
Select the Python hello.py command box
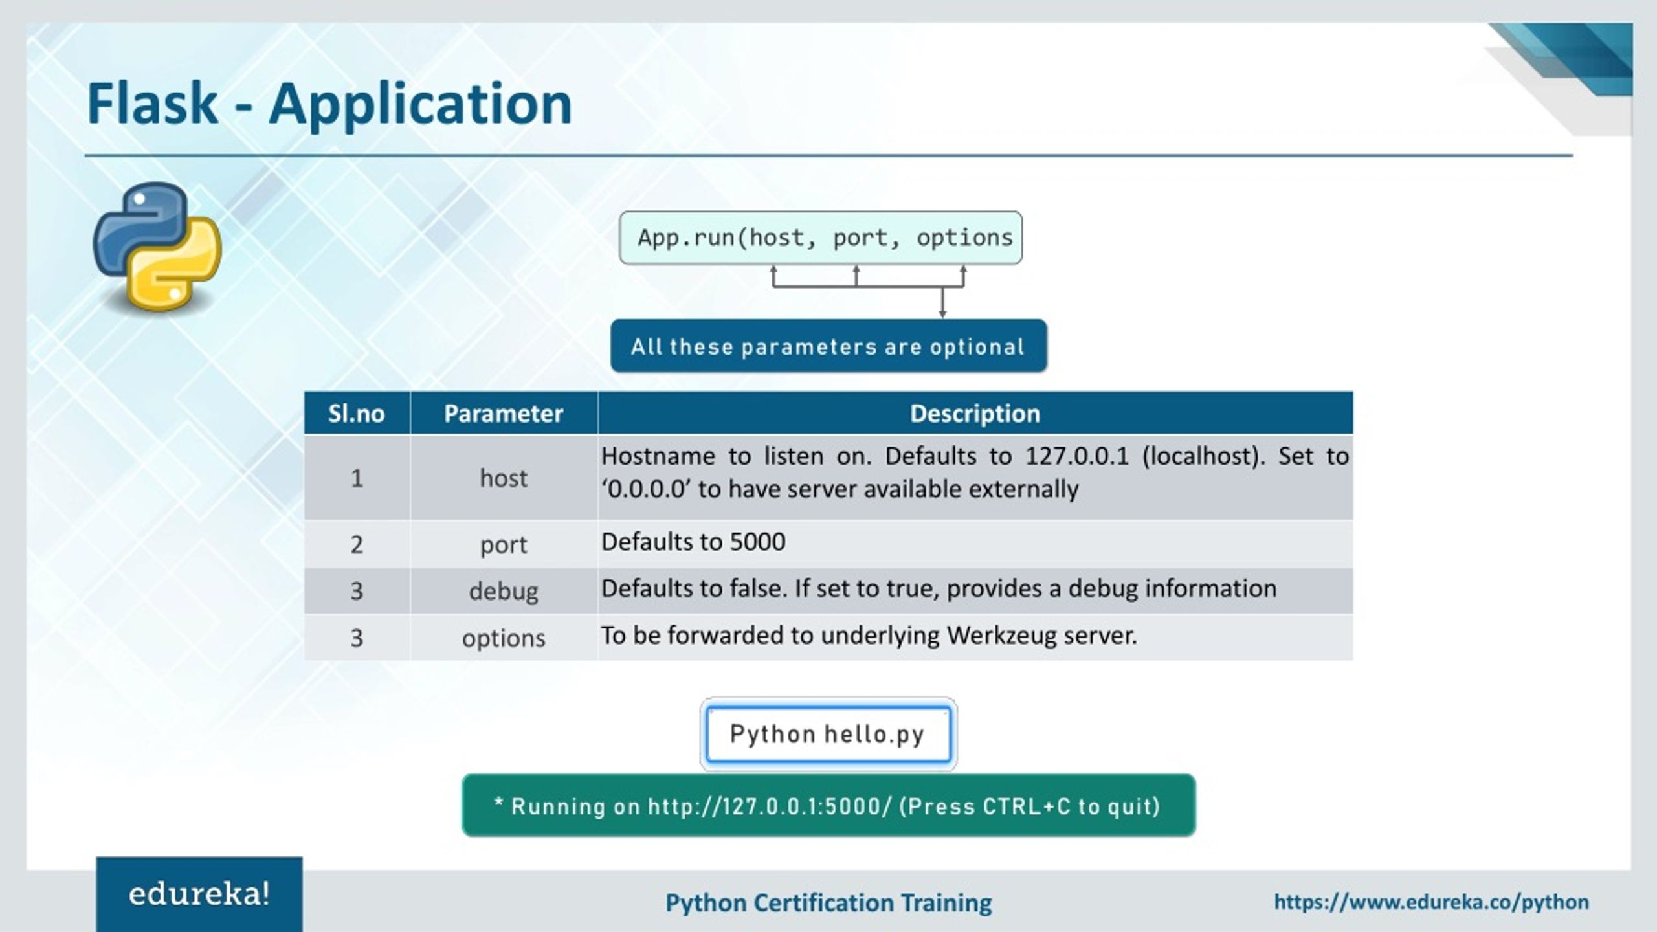(827, 733)
